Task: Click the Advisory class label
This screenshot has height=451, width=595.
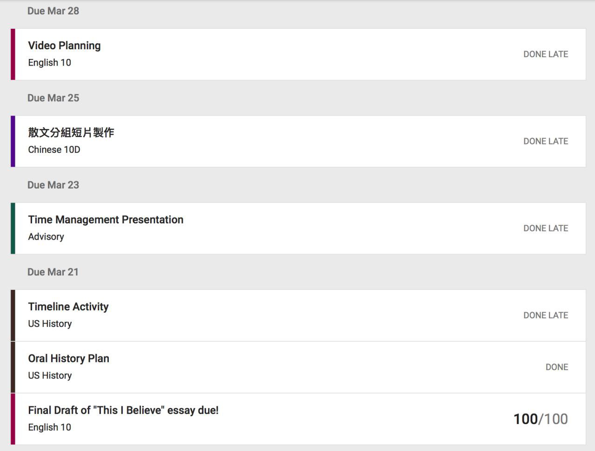Action: pyautogui.click(x=46, y=236)
